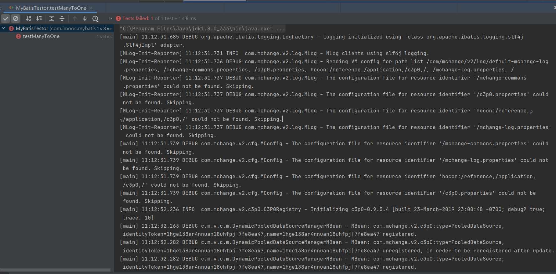Click the 'MLog clients using slf4j logging.' line

pos(275,54)
